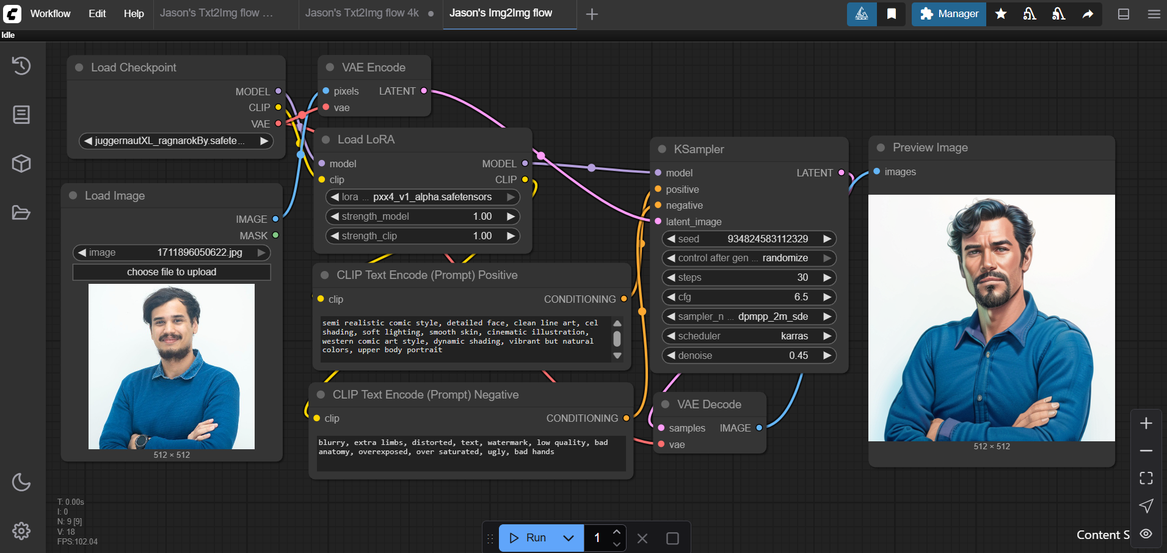The width and height of the screenshot is (1167, 553).
Task: Open the node library panel
Action: click(x=21, y=114)
